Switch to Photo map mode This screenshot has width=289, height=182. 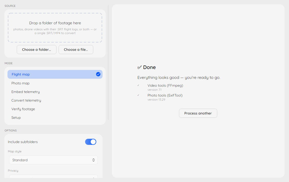tap(55, 83)
